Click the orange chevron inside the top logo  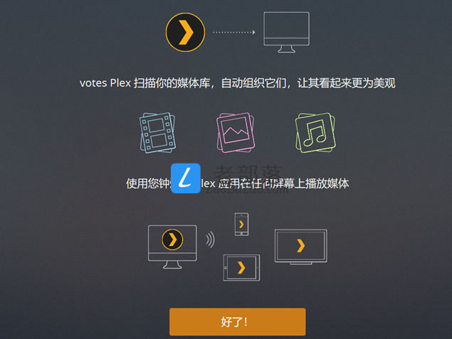[186, 32]
